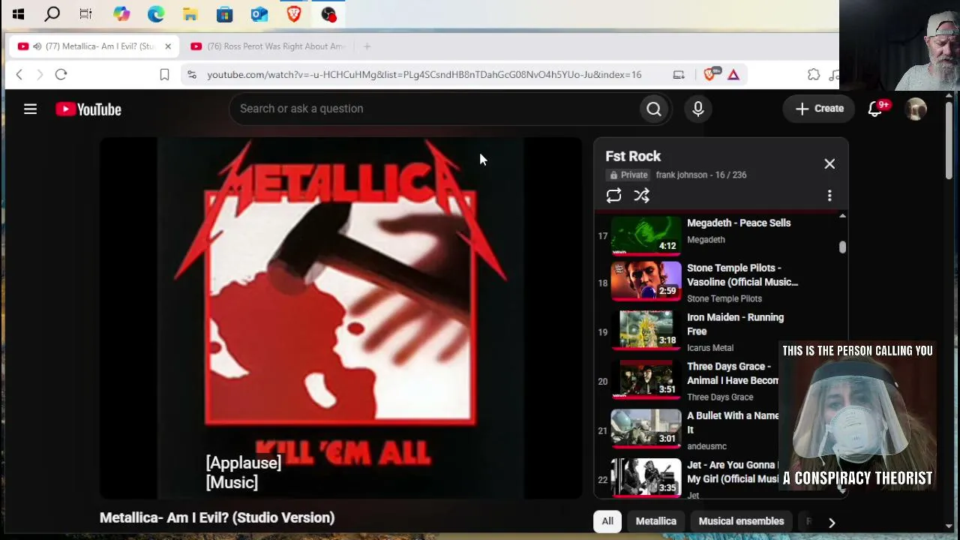The width and height of the screenshot is (960, 540).
Task: Bookmark this page in the address bar
Action: [x=164, y=74]
